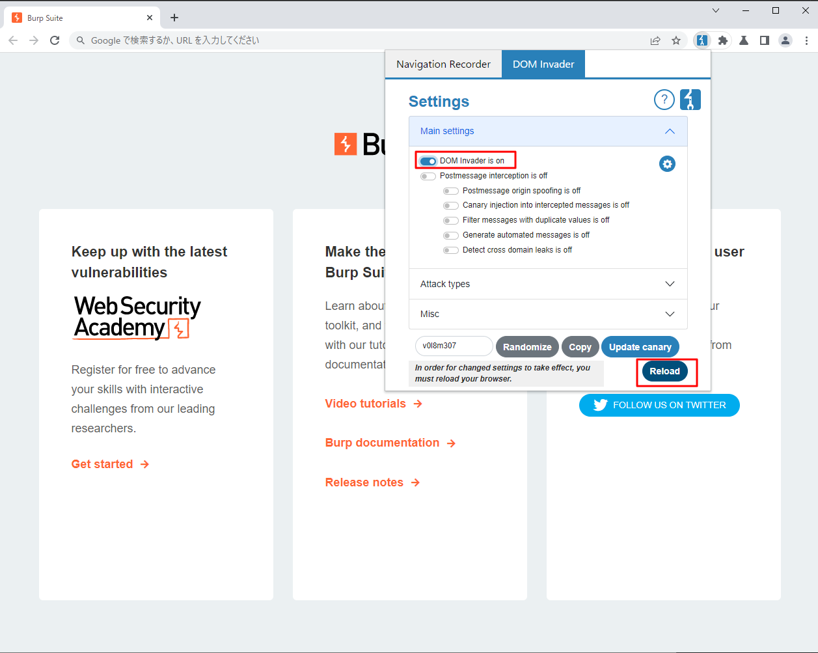The height and width of the screenshot is (653, 818).
Task: Open the gear settings icon in Main settings
Action: pyautogui.click(x=667, y=164)
